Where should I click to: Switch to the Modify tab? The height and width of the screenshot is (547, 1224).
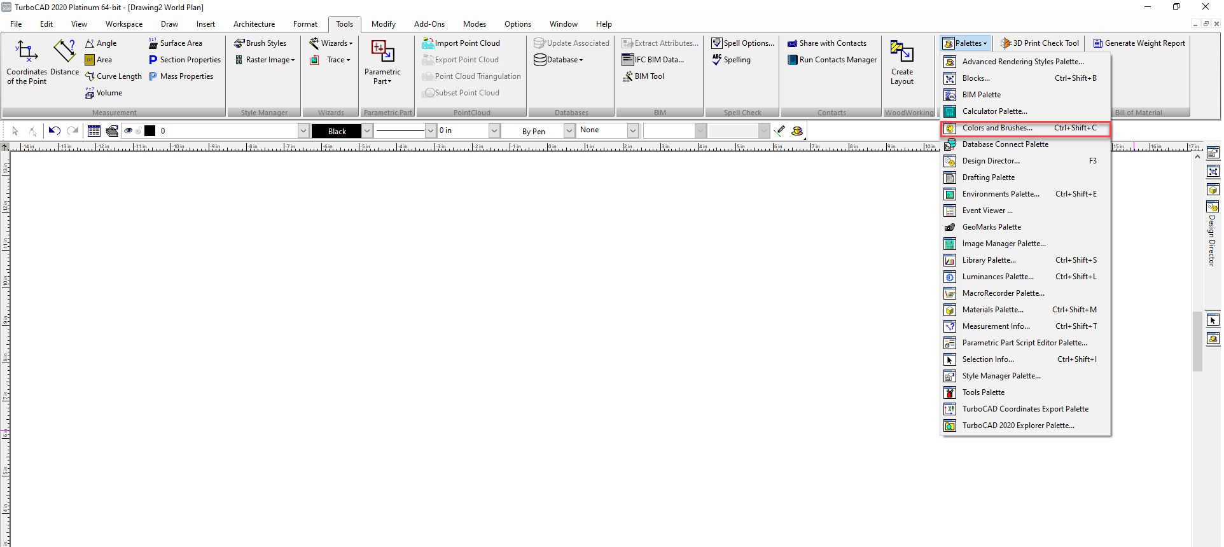pos(384,24)
